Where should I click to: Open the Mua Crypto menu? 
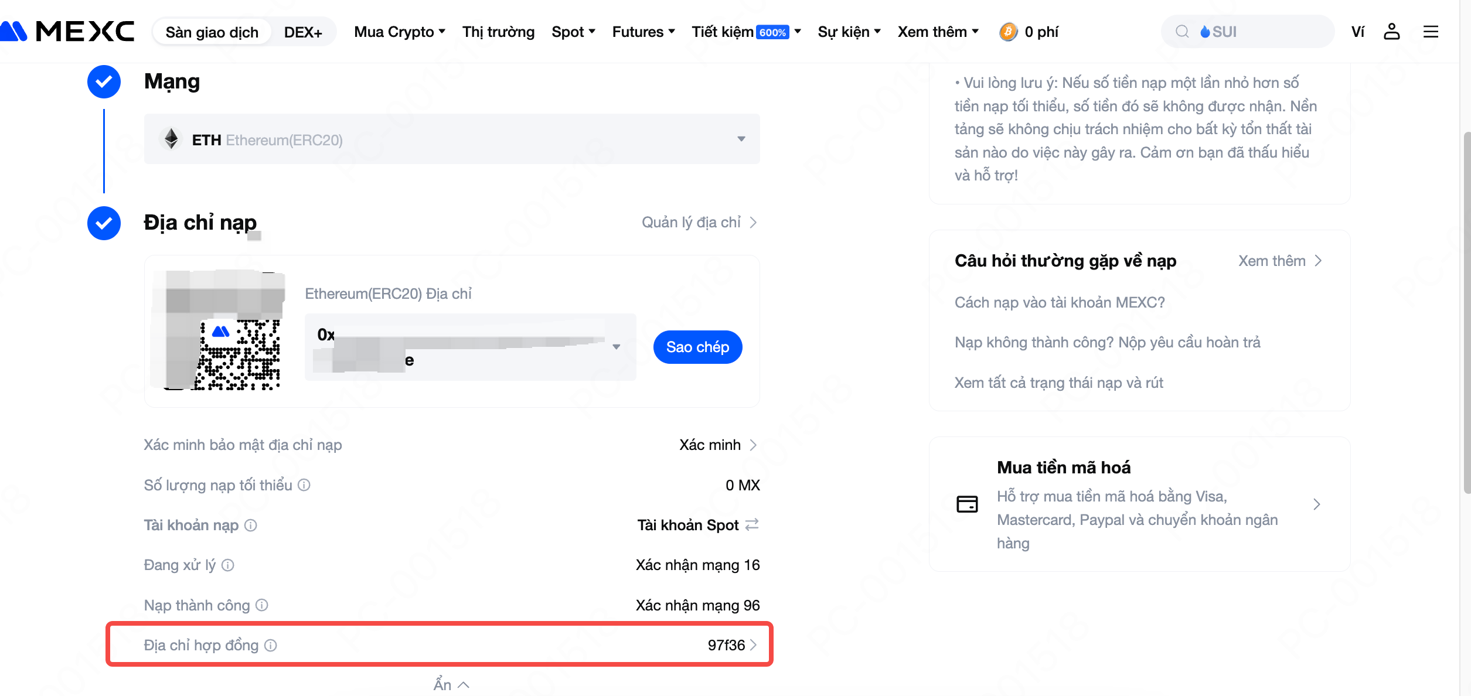pyautogui.click(x=400, y=32)
